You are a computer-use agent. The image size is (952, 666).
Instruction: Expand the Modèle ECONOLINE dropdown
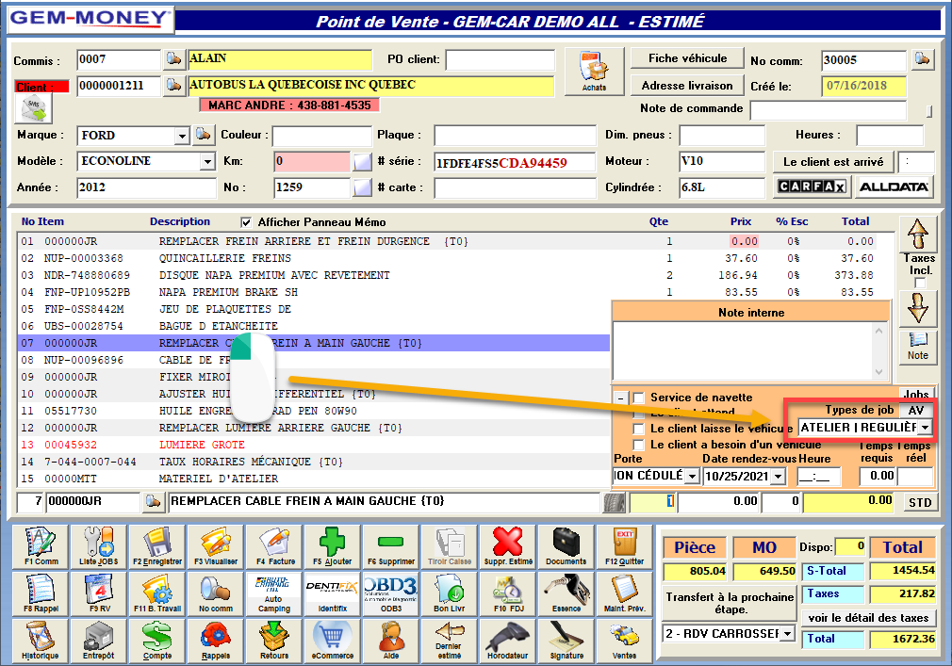pos(207,161)
